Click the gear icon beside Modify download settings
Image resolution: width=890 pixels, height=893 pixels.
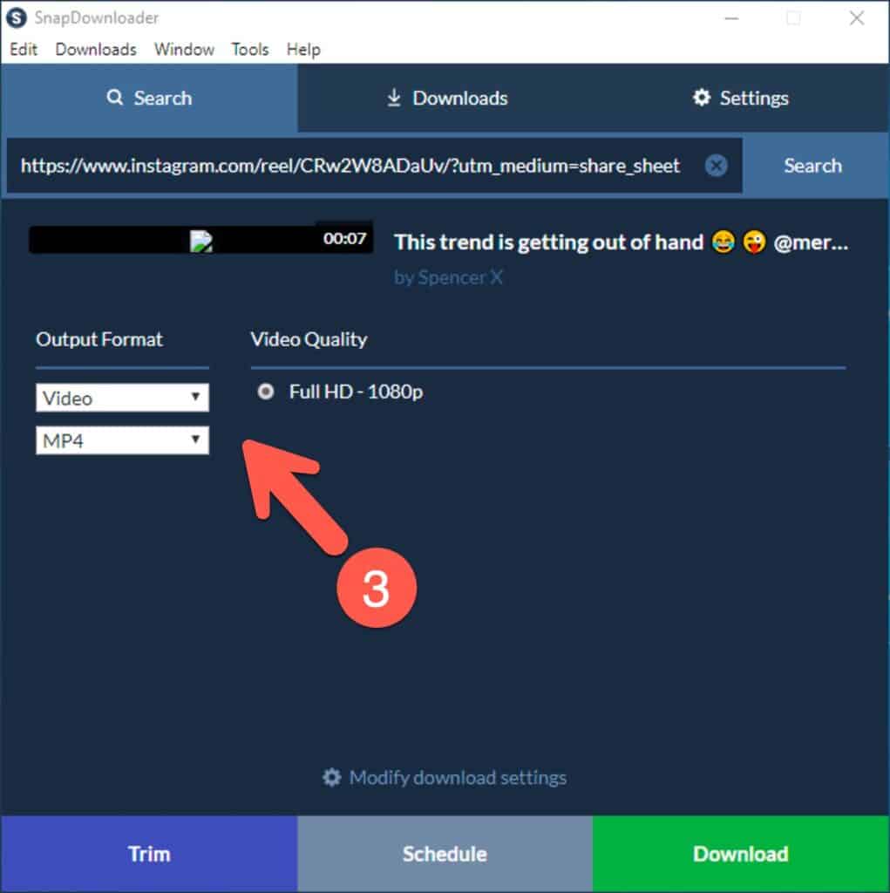tap(331, 777)
